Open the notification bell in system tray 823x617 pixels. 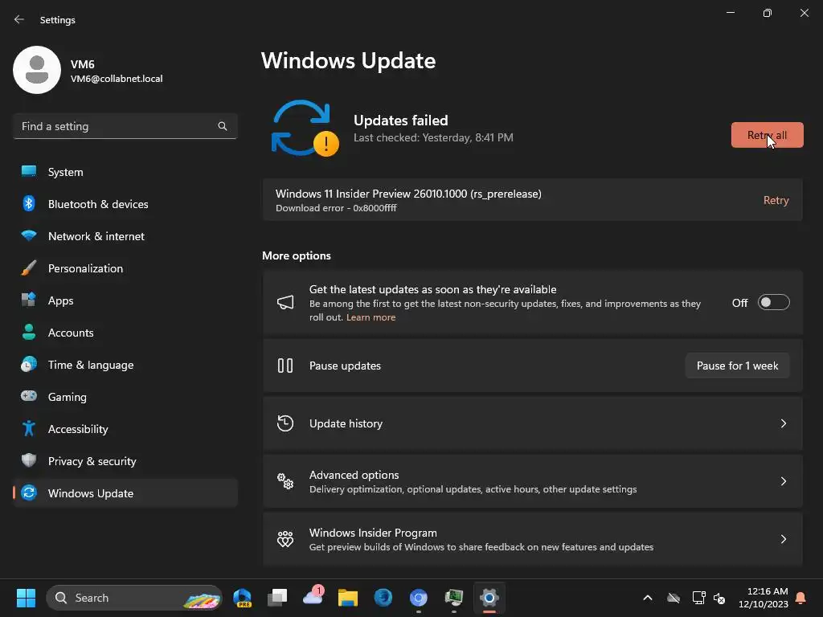[x=800, y=598]
